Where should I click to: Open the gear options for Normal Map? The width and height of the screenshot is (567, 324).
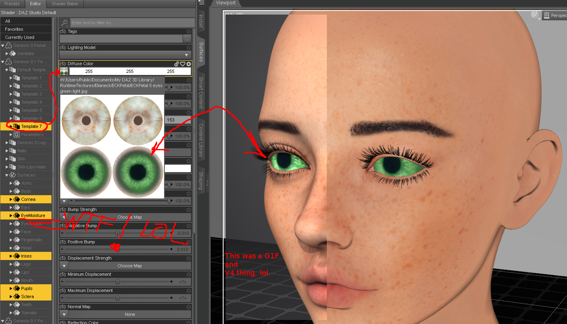(188, 307)
